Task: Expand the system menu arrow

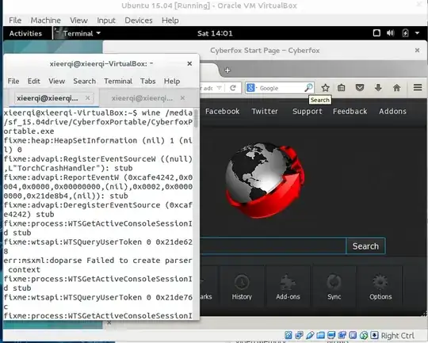Action: click(417, 33)
